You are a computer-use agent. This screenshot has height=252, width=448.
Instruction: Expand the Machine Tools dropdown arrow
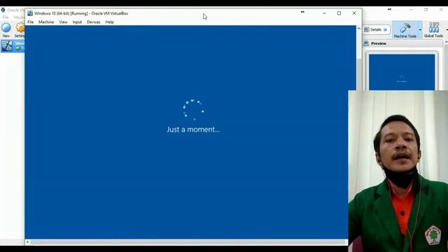tap(420, 29)
